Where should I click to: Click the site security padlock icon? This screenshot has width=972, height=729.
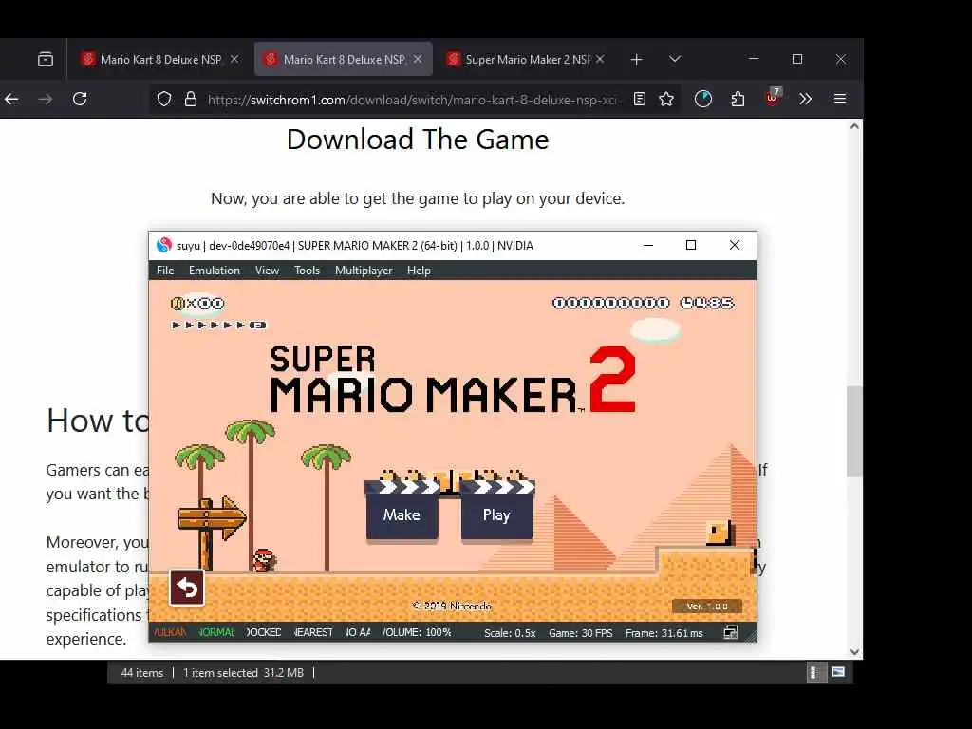(191, 99)
